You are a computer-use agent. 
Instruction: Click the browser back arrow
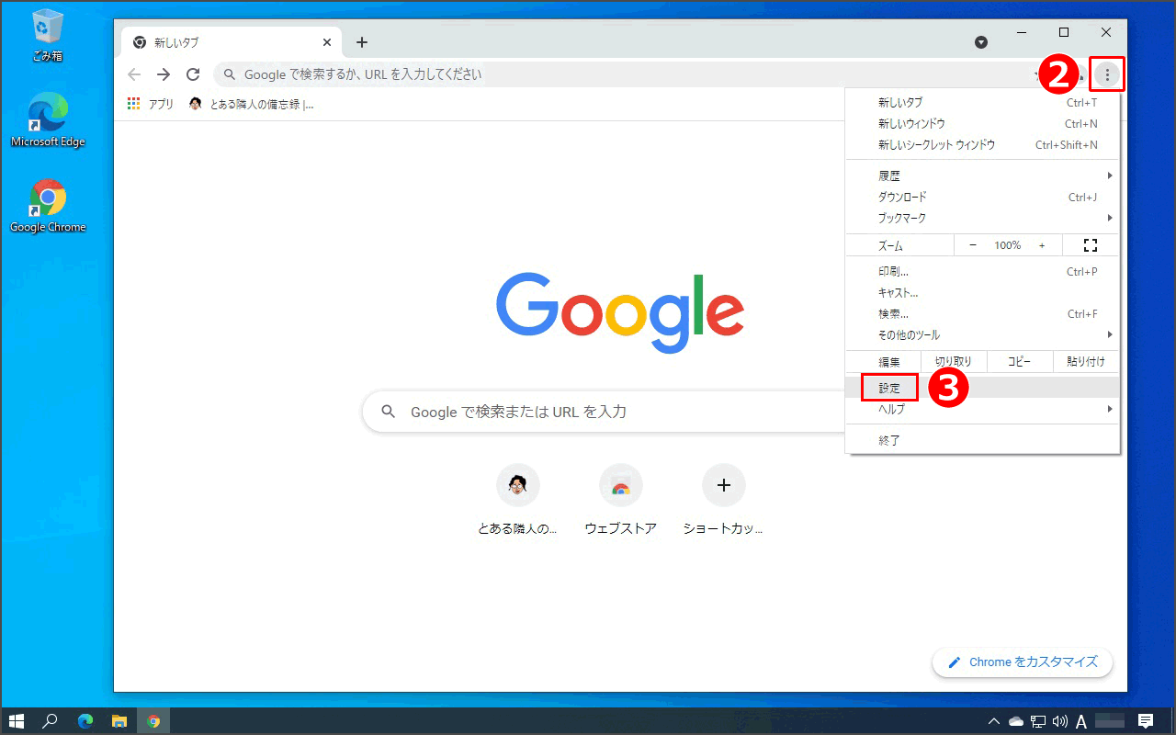(x=135, y=74)
